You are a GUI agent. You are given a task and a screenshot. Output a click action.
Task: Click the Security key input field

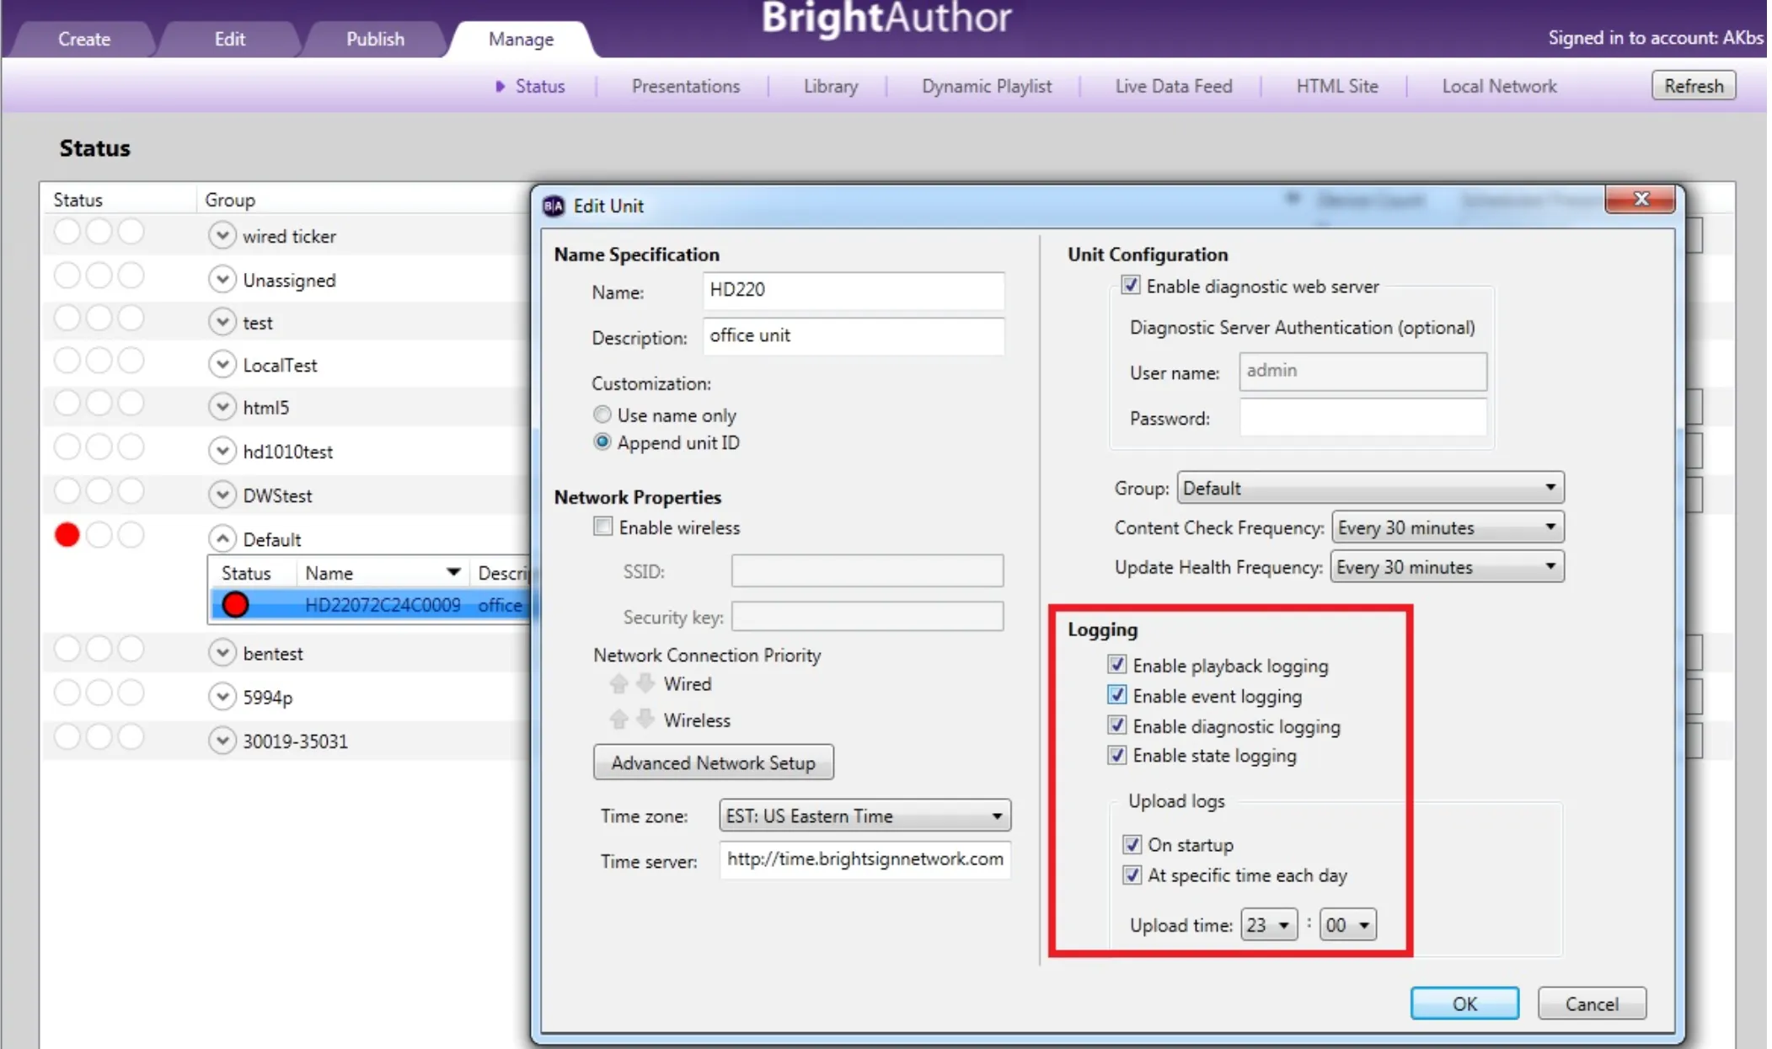(867, 616)
